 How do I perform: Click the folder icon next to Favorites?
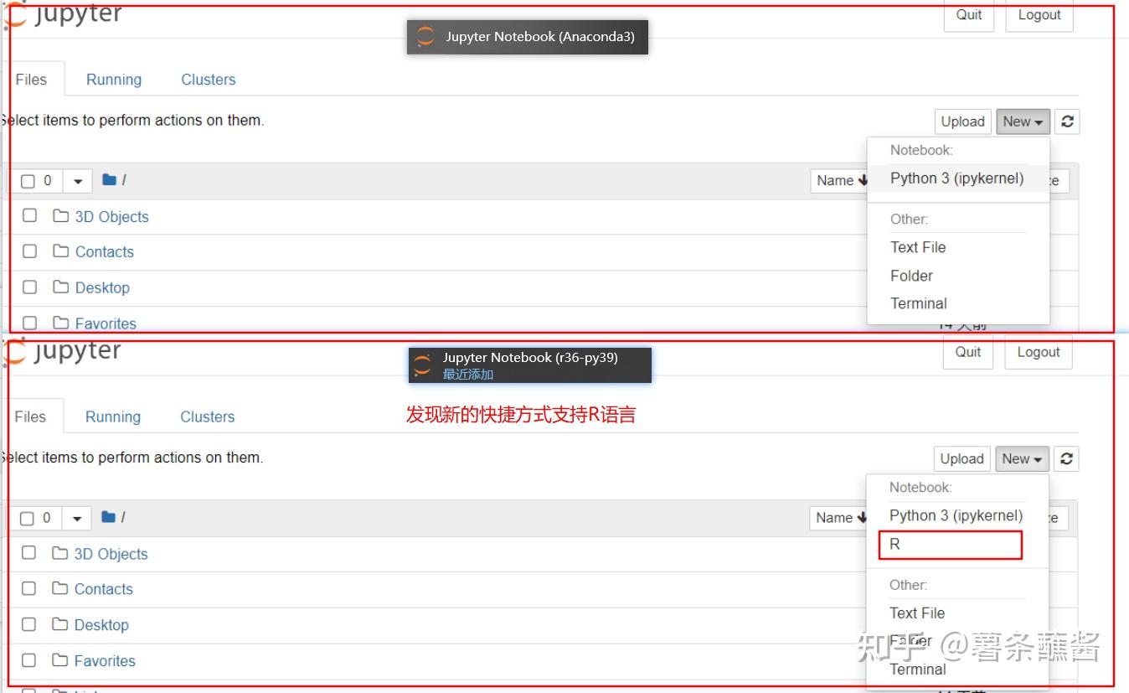(59, 323)
